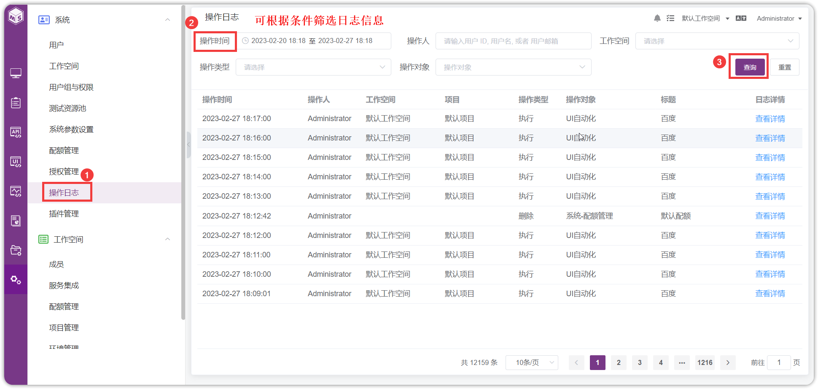The width and height of the screenshot is (818, 389).
Task: Click the next page arrow
Action: [x=728, y=362]
